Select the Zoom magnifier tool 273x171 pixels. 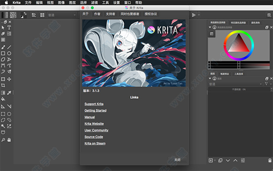point(3,140)
